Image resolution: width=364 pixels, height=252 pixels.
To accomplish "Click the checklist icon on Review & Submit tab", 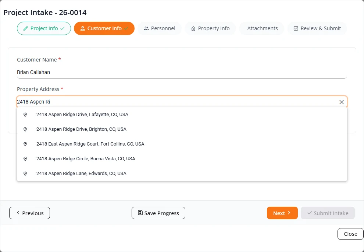I will (x=296, y=28).
